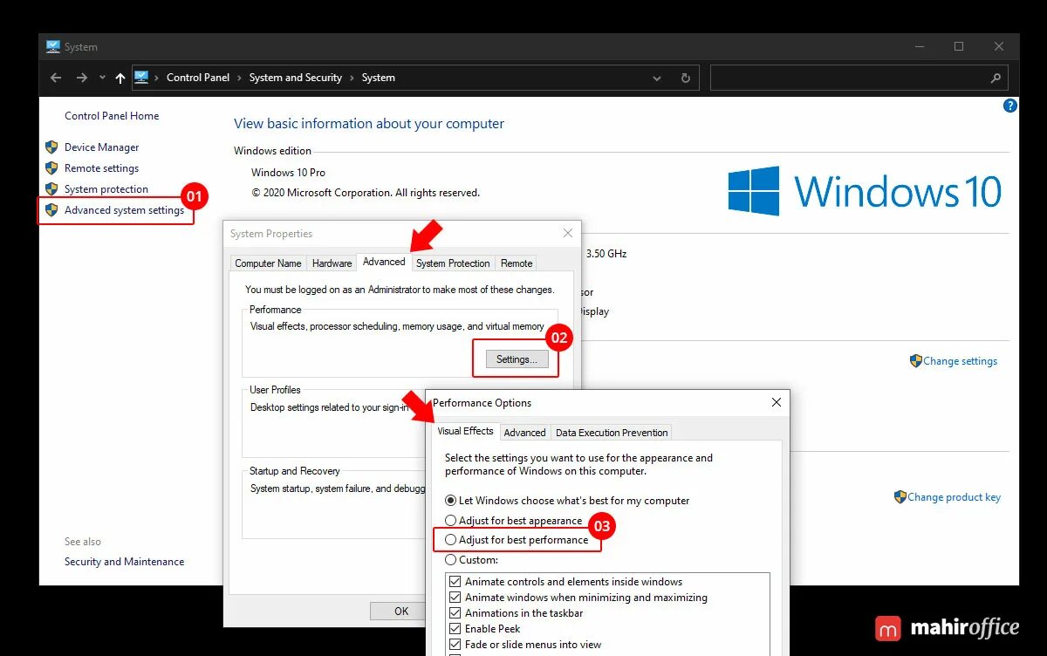1047x656 pixels.
Task: Close the Performance Options dialog
Action: click(x=777, y=403)
